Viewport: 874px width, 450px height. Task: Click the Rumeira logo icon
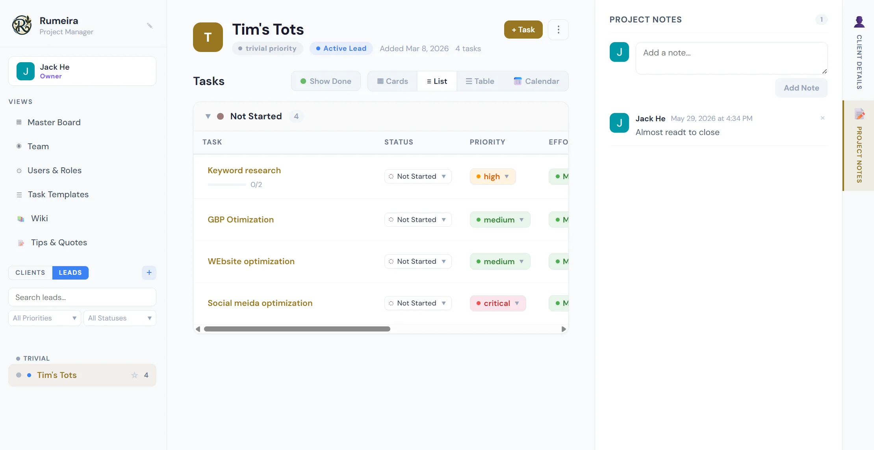[22, 25]
